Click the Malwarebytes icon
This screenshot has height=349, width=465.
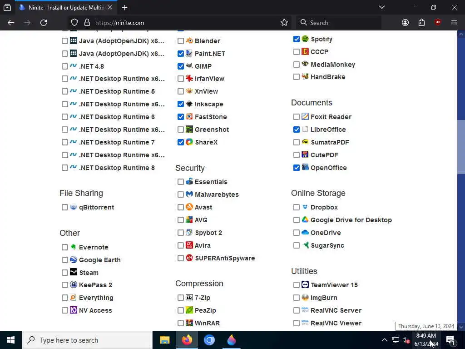(189, 194)
